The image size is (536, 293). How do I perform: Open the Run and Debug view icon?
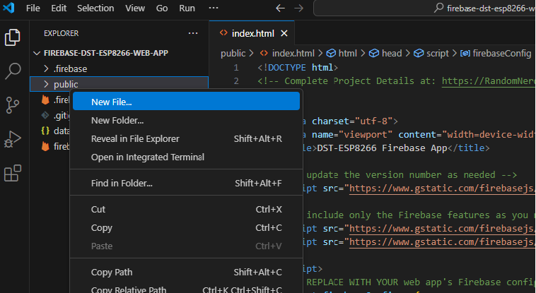click(x=13, y=139)
